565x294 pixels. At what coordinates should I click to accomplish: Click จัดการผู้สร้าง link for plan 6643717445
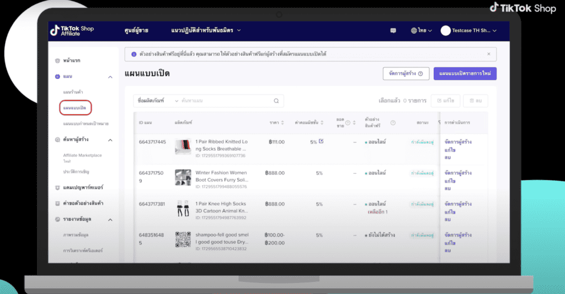(x=458, y=142)
